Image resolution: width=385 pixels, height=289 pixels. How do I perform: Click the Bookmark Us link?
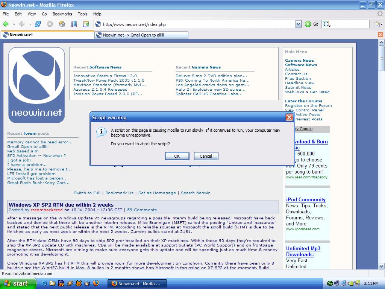[119, 193]
